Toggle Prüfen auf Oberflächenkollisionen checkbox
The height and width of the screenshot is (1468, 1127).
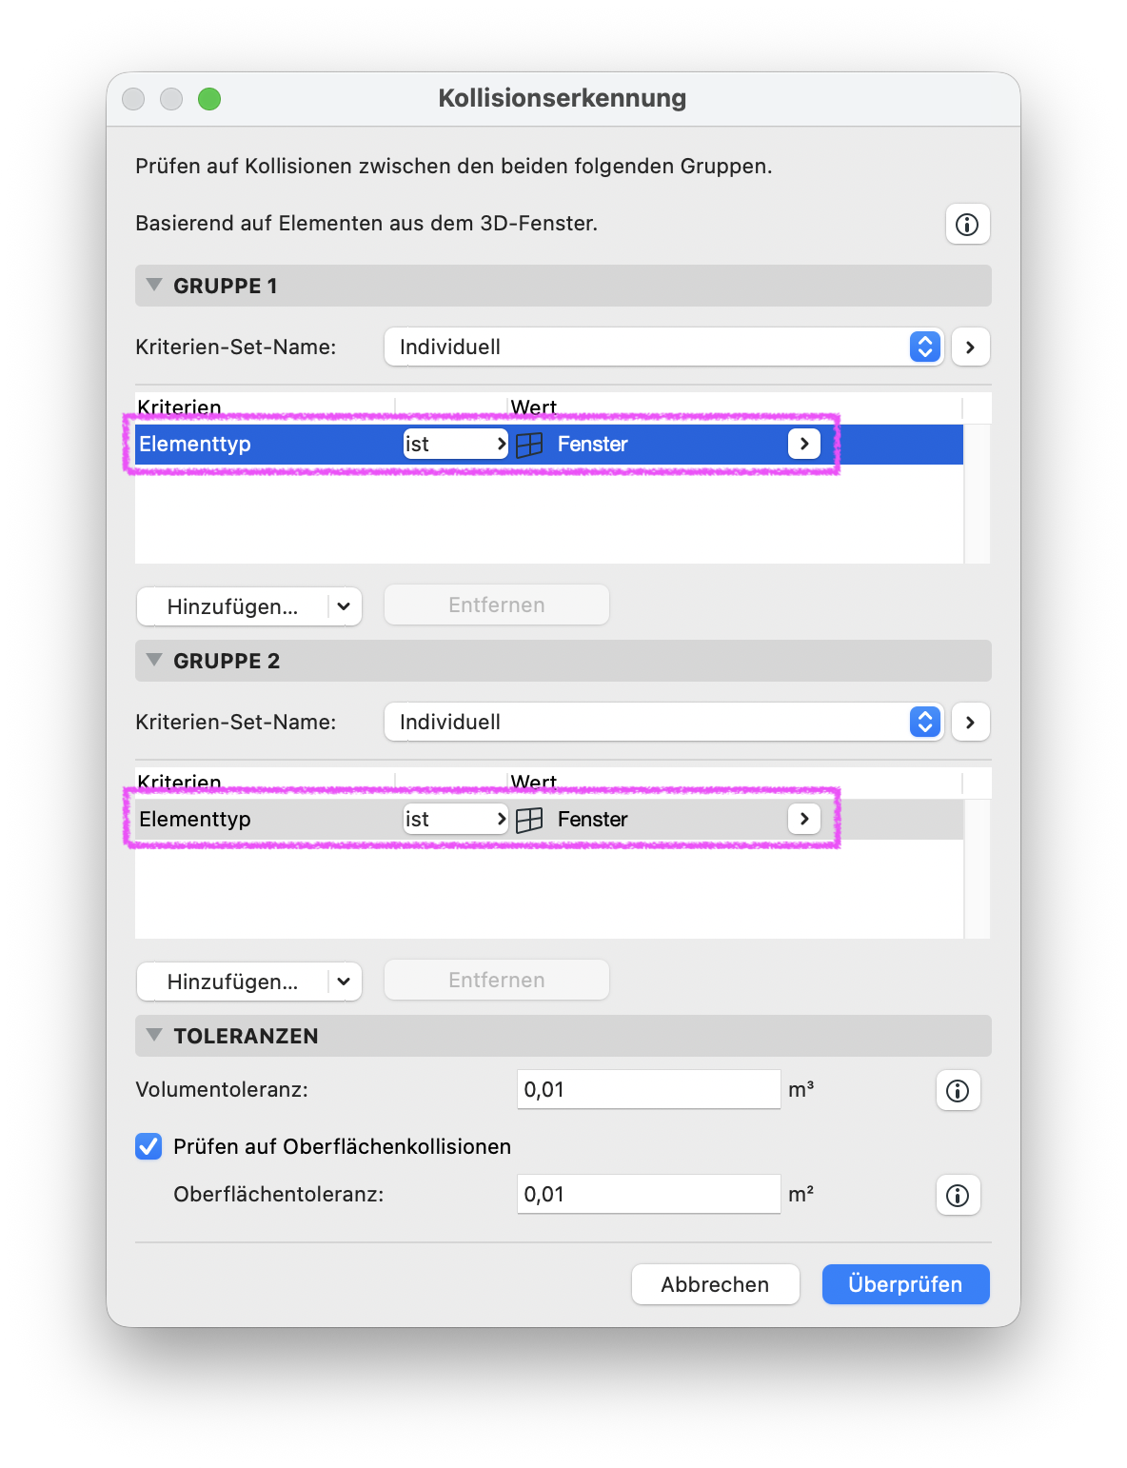[148, 1146]
